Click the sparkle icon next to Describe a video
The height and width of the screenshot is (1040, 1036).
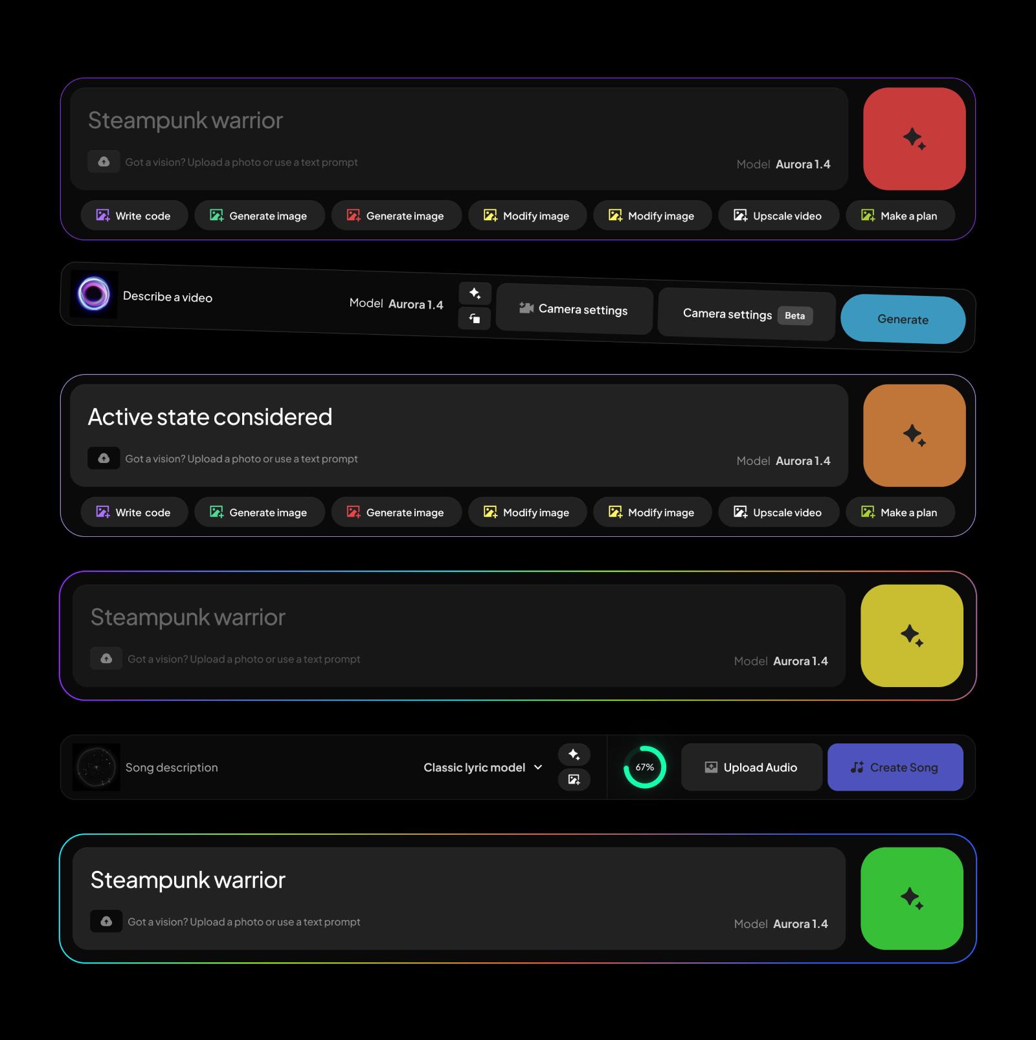(x=475, y=293)
